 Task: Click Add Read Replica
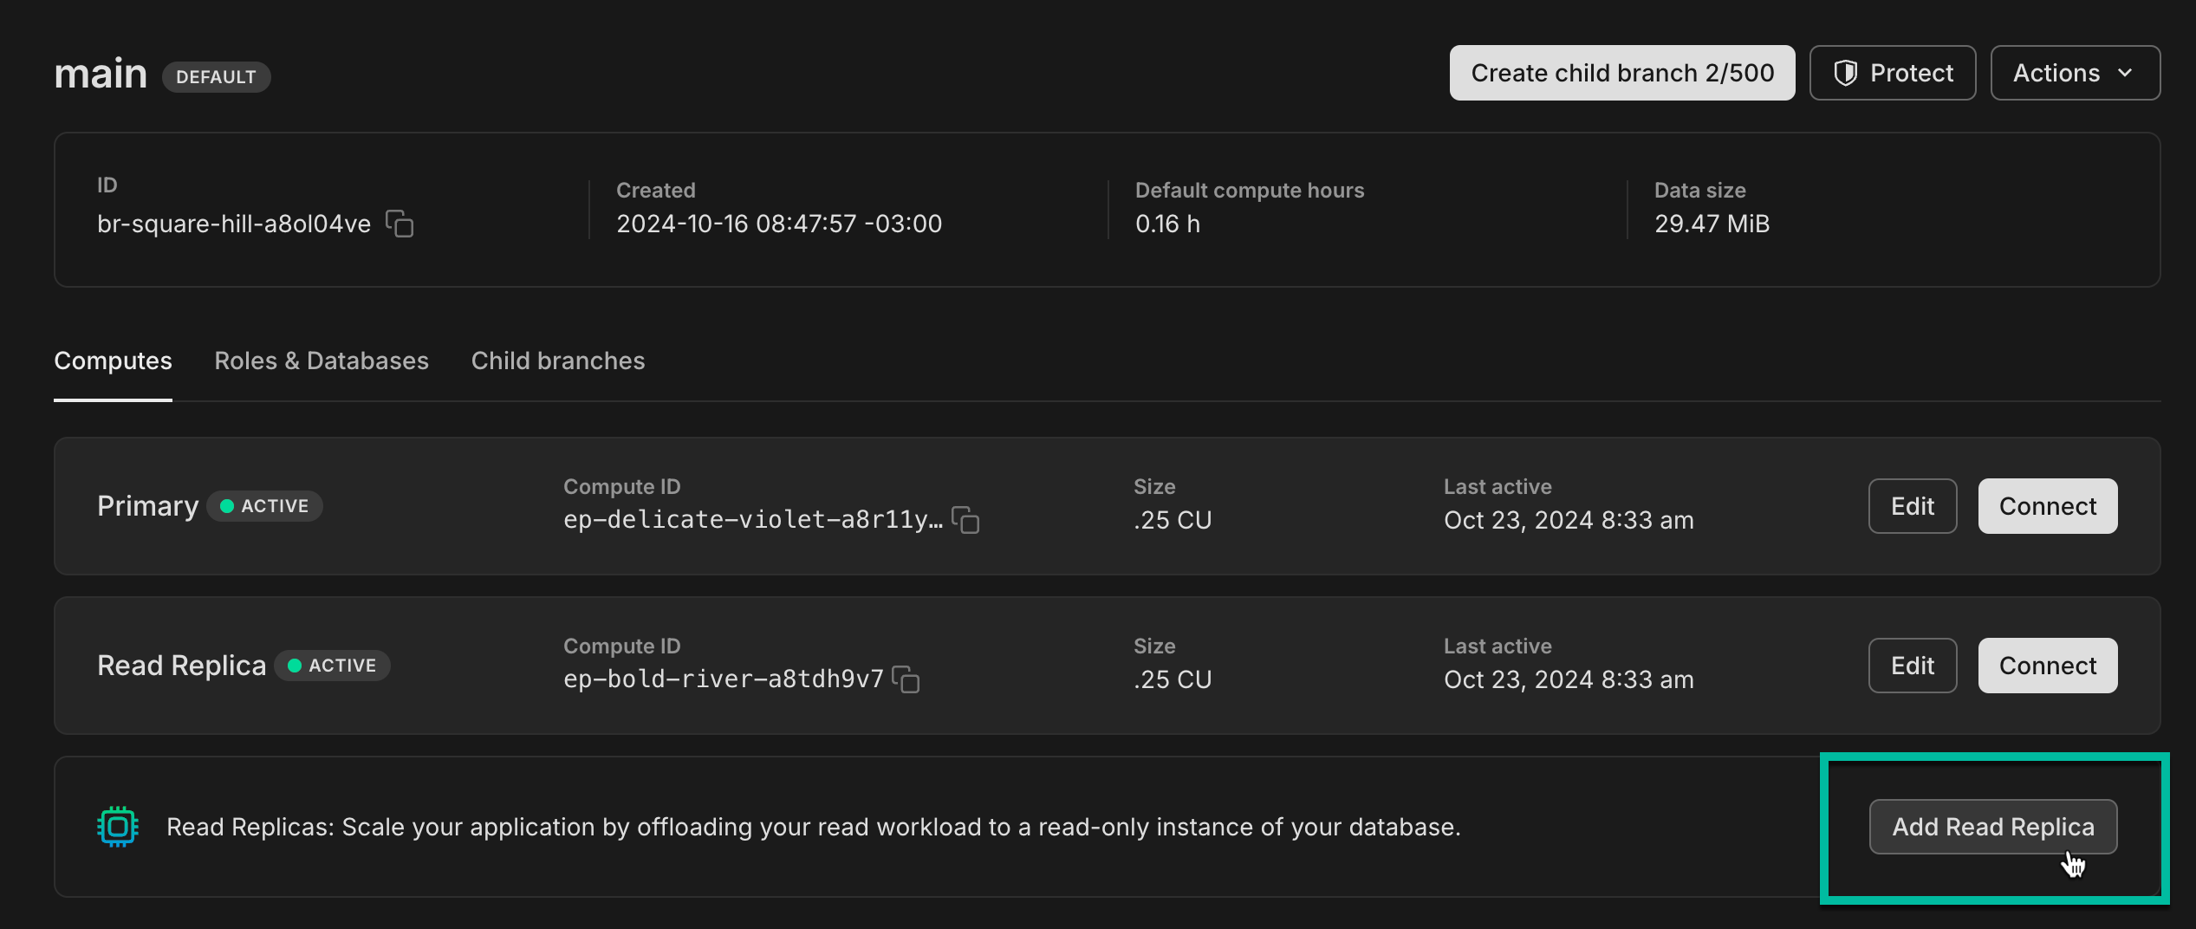tap(1992, 827)
